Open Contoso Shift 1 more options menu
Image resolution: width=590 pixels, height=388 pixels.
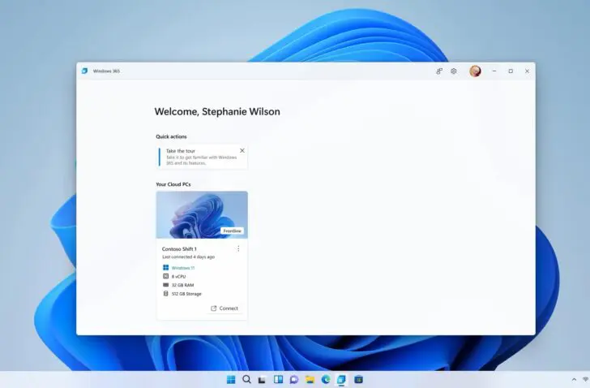pos(238,248)
